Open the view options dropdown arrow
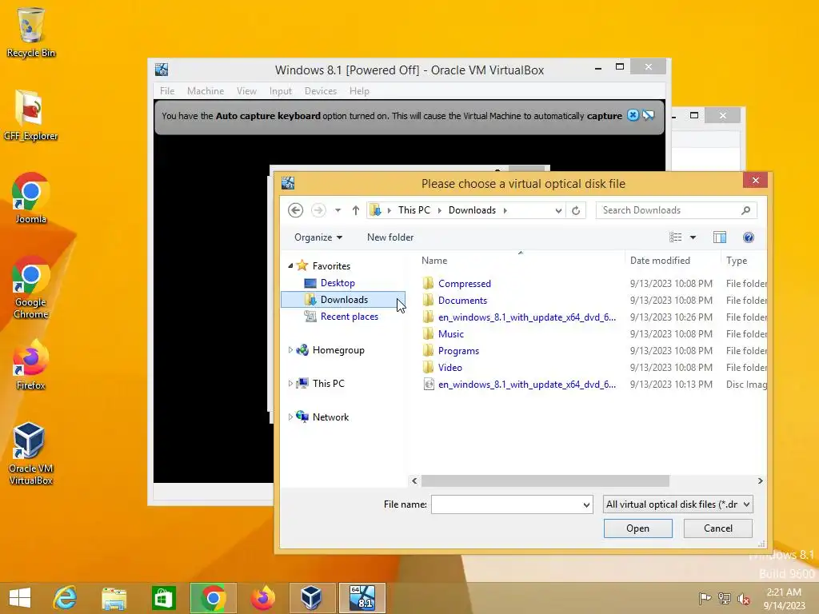This screenshot has width=819, height=614. (x=693, y=237)
